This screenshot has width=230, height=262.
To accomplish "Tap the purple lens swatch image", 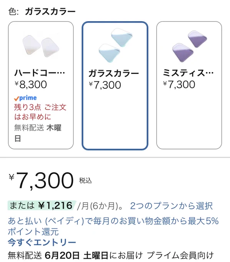I will pos(190,46).
